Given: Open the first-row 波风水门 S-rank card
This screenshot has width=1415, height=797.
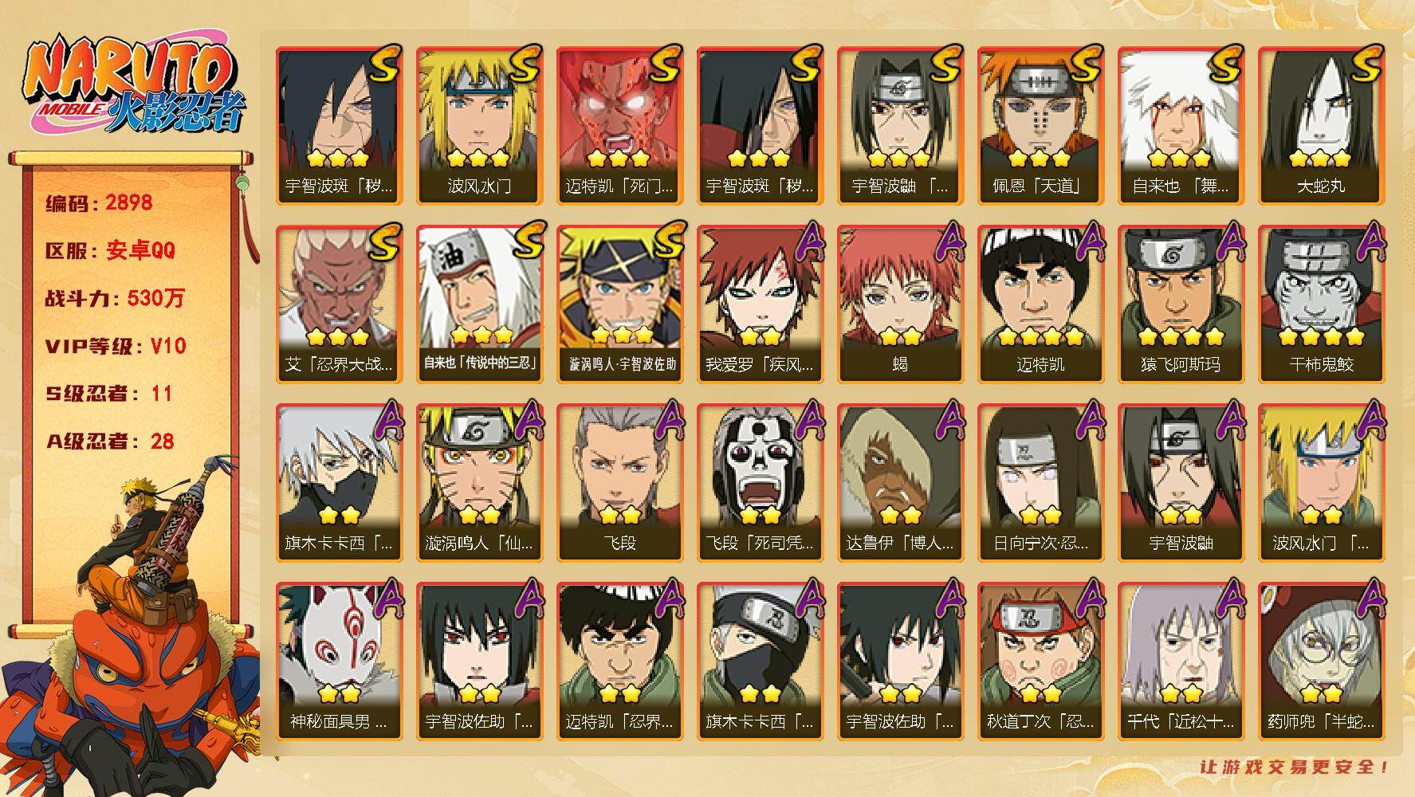Looking at the screenshot, I should pos(479,126).
